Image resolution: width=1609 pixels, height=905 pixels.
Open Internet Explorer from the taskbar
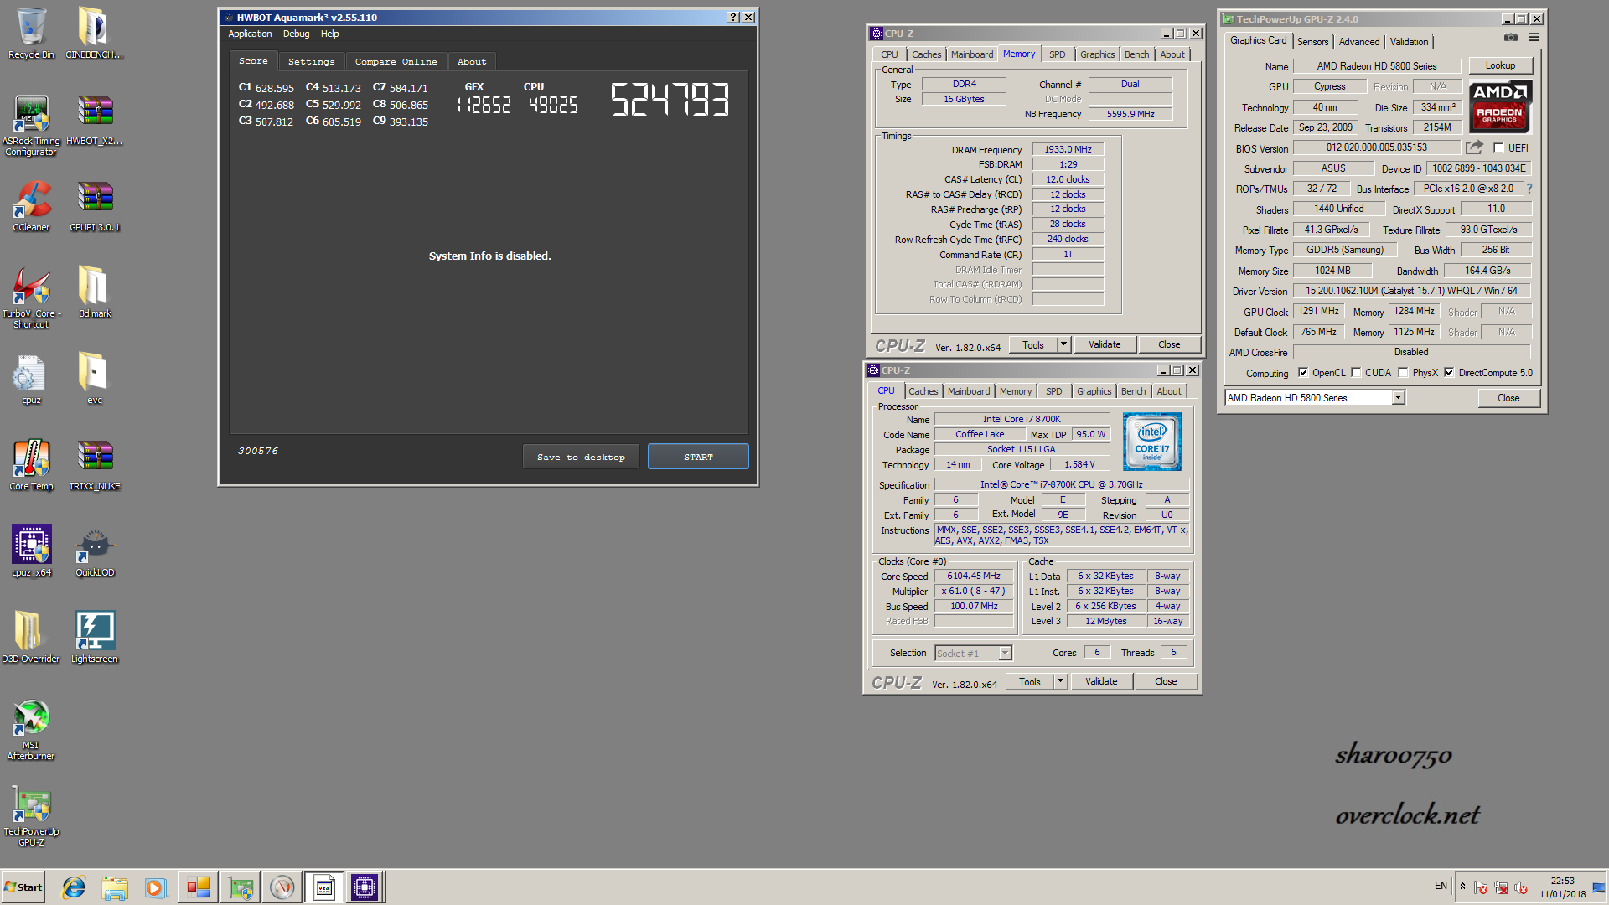pyautogui.click(x=74, y=887)
